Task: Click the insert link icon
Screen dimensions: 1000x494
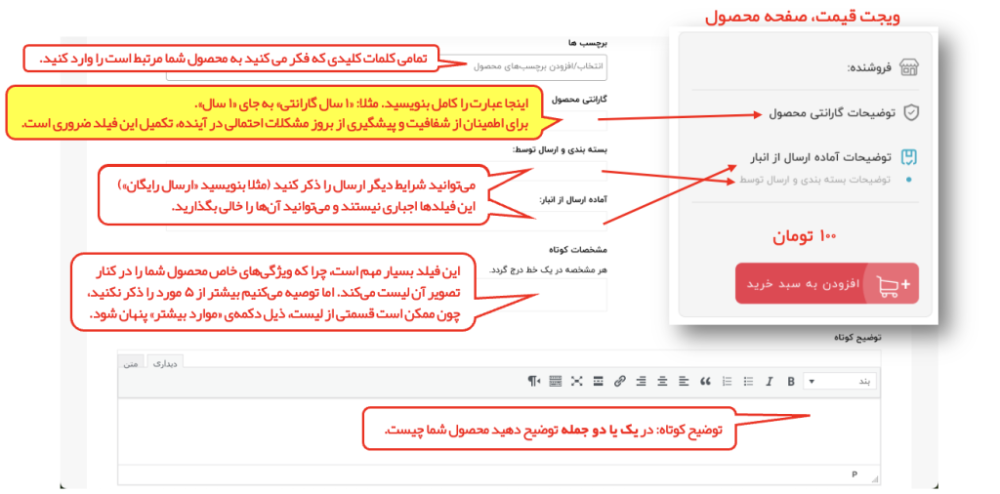Action: [619, 381]
